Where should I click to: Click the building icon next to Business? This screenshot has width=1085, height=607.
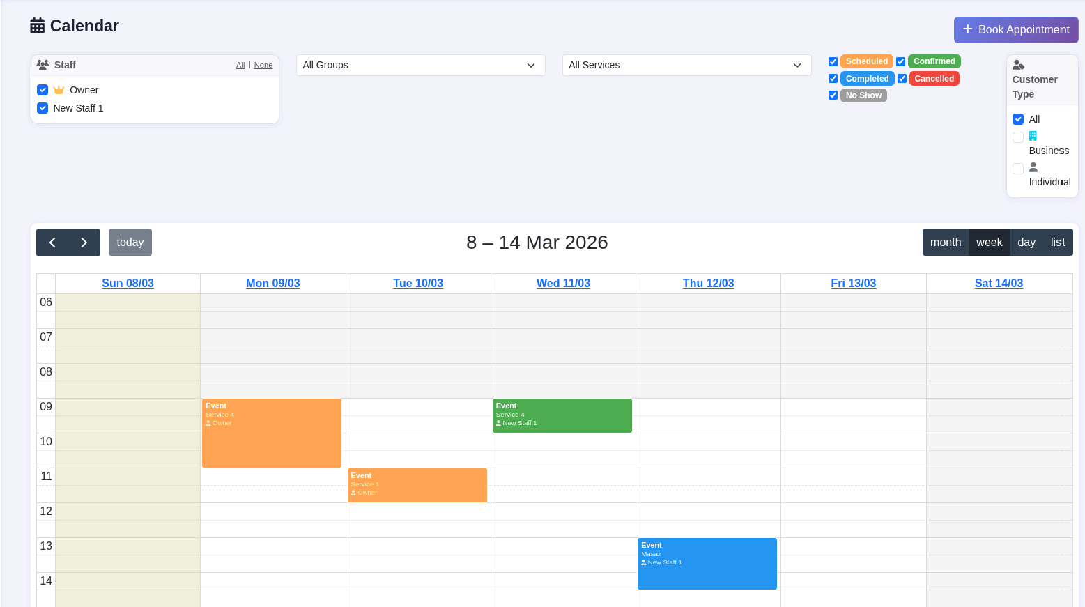click(x=1032, y=136)
